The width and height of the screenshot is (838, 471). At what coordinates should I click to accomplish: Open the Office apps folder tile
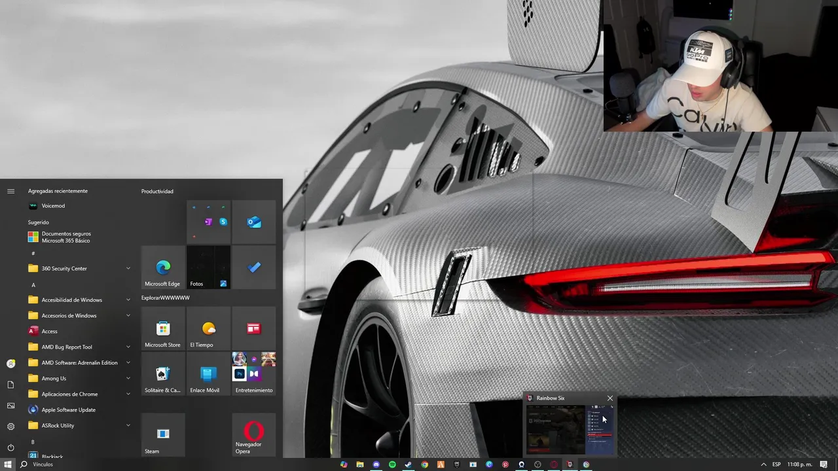[208, 222]
